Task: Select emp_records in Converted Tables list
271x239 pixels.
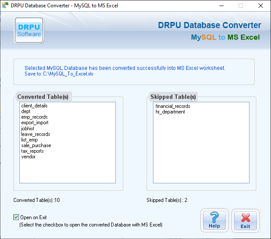Action: [x=34, y=117]
